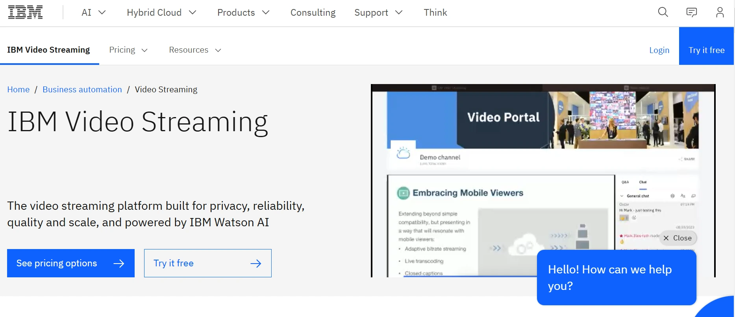
Task: Click See pricing options button
Action: [x=71, y=263]
